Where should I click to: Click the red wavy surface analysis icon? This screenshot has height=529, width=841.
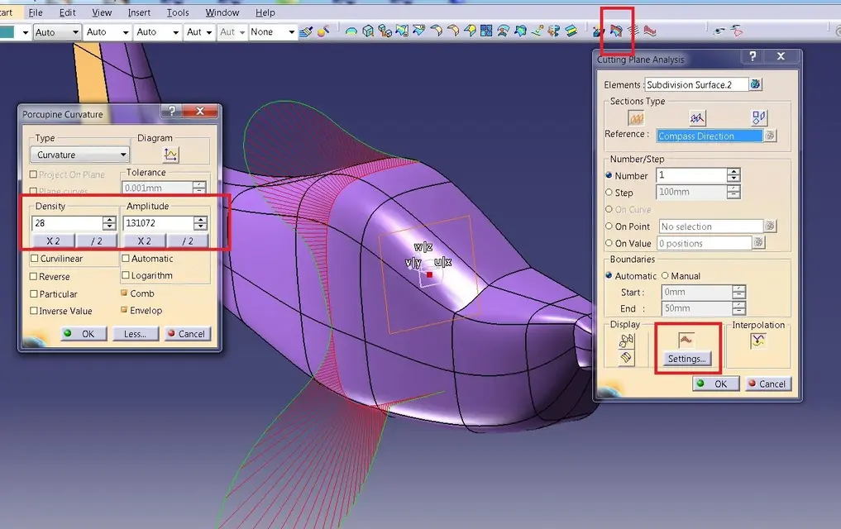[650, 31]
